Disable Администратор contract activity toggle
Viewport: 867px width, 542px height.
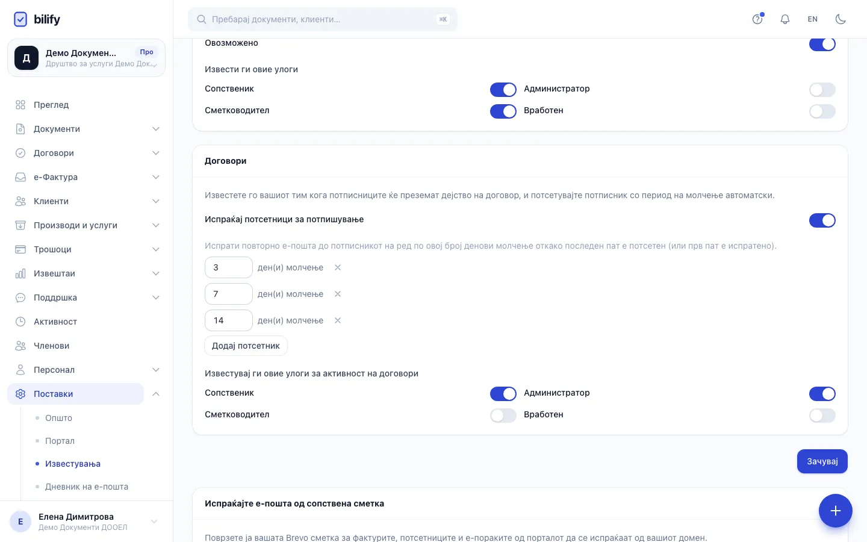click(822, 394)
